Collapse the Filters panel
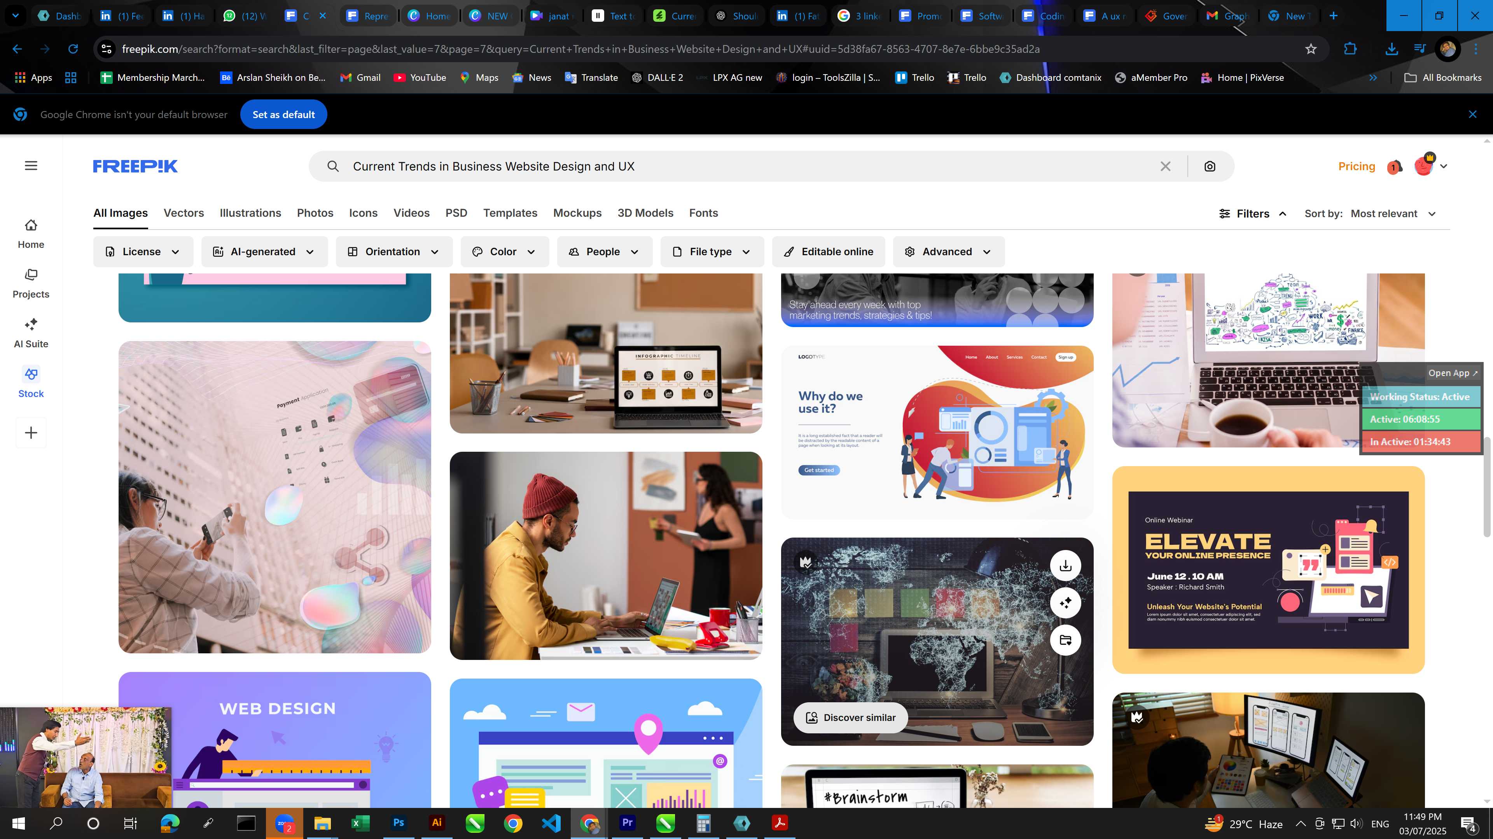Screen dimensions: 1493x839 coord(1253,214)
